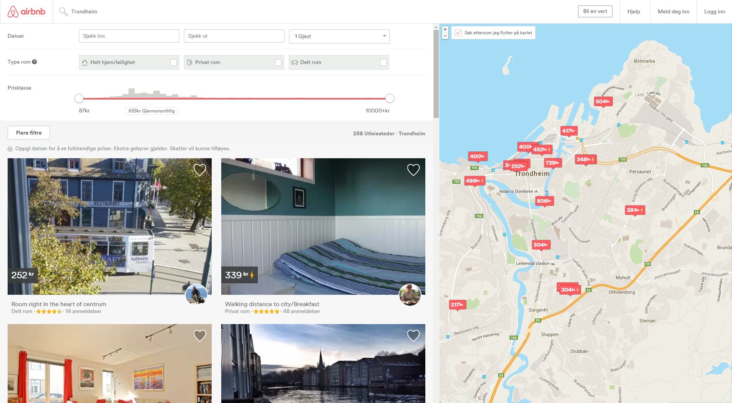Focus the 'Sjekk inn' date field

coord(129,36)
